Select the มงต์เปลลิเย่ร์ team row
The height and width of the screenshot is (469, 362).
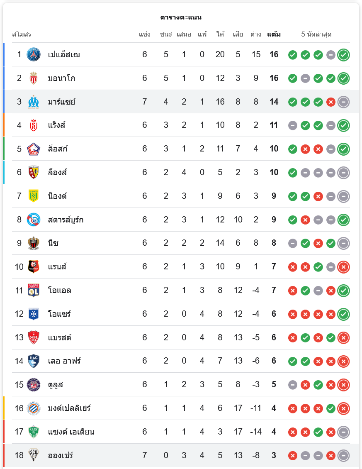pos(181,408)
